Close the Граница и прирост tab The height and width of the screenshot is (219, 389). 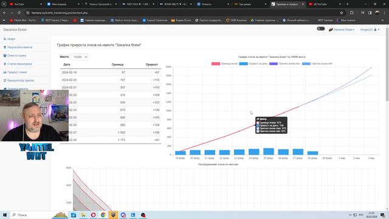303,4
